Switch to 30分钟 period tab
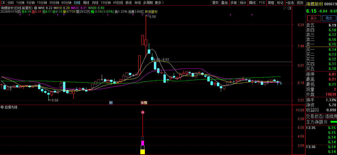337x155 pixels. pyautogui.click(x=54, y=3)
